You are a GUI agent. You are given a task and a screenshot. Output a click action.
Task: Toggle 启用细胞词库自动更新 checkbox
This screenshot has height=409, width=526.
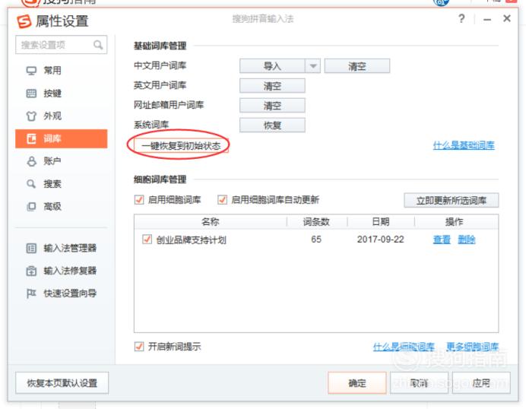(x=222, y=200)
